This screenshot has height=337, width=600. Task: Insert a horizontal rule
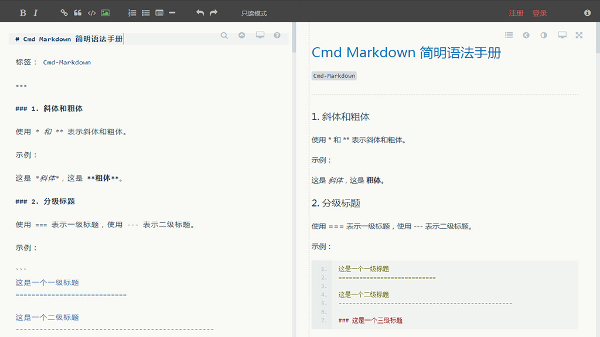click(172, 13)
